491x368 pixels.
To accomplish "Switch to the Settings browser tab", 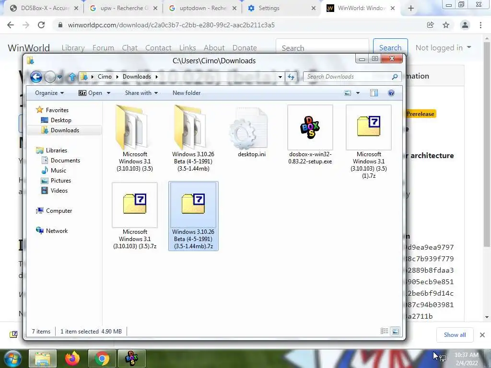I will (x=281, y=9).
